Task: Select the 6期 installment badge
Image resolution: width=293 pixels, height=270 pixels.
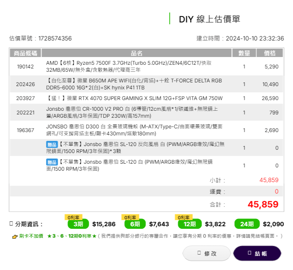Action: coord(135,224)
